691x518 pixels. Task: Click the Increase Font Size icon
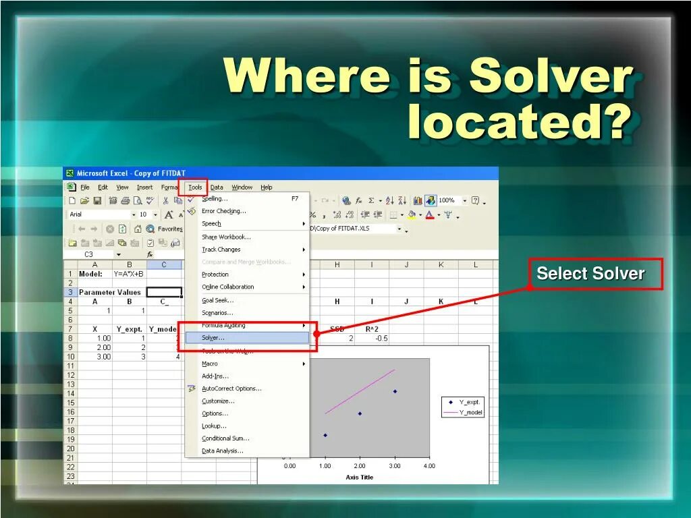click(169, 215)
